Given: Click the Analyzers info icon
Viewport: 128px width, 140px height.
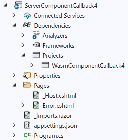Looking at the screenshot, I should (x=36, y=35).
